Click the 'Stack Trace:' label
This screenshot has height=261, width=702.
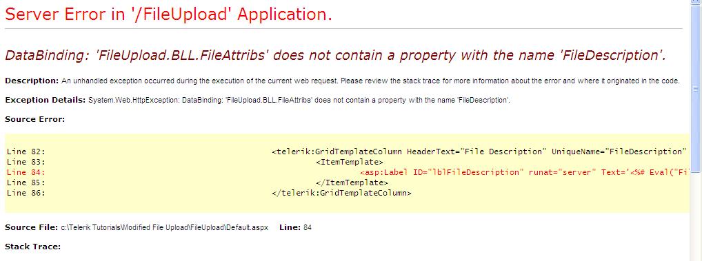point(32,247)
